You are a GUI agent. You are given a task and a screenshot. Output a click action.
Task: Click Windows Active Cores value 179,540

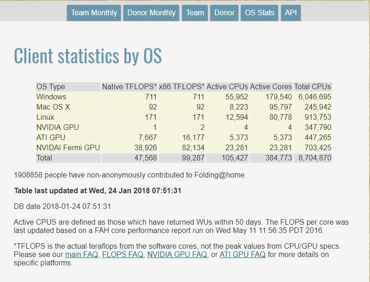(279, 97)
